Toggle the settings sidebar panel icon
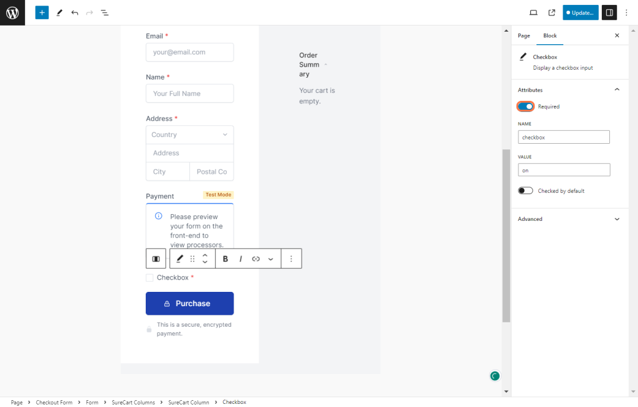 pos(609,12)
